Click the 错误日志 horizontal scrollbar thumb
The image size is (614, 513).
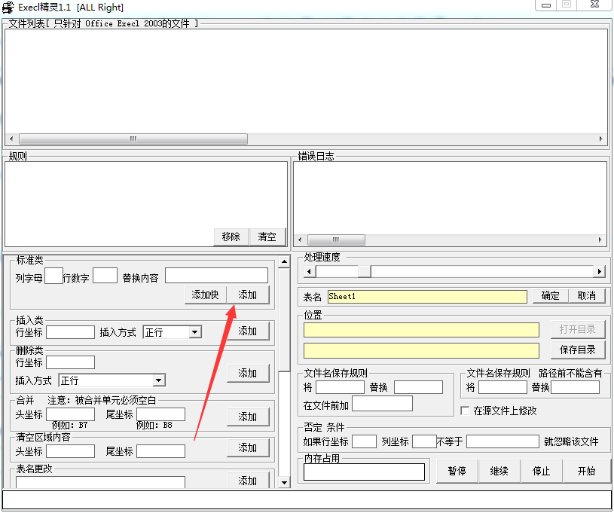coord(336,240)
